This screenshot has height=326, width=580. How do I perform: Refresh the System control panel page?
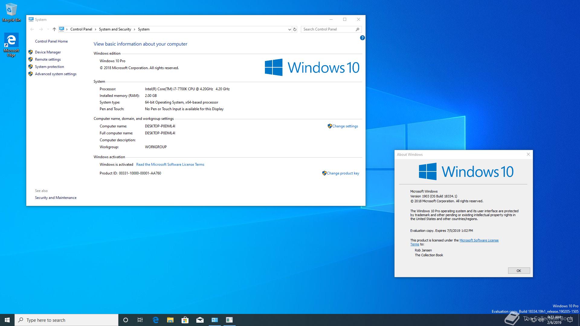(x=295, y=29)
